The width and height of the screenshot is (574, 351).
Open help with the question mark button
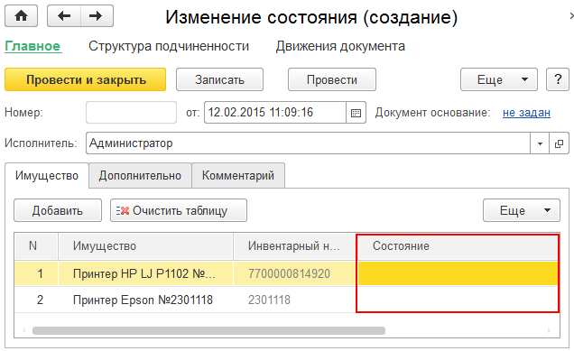pyautogui.click(x=558, y=79)
